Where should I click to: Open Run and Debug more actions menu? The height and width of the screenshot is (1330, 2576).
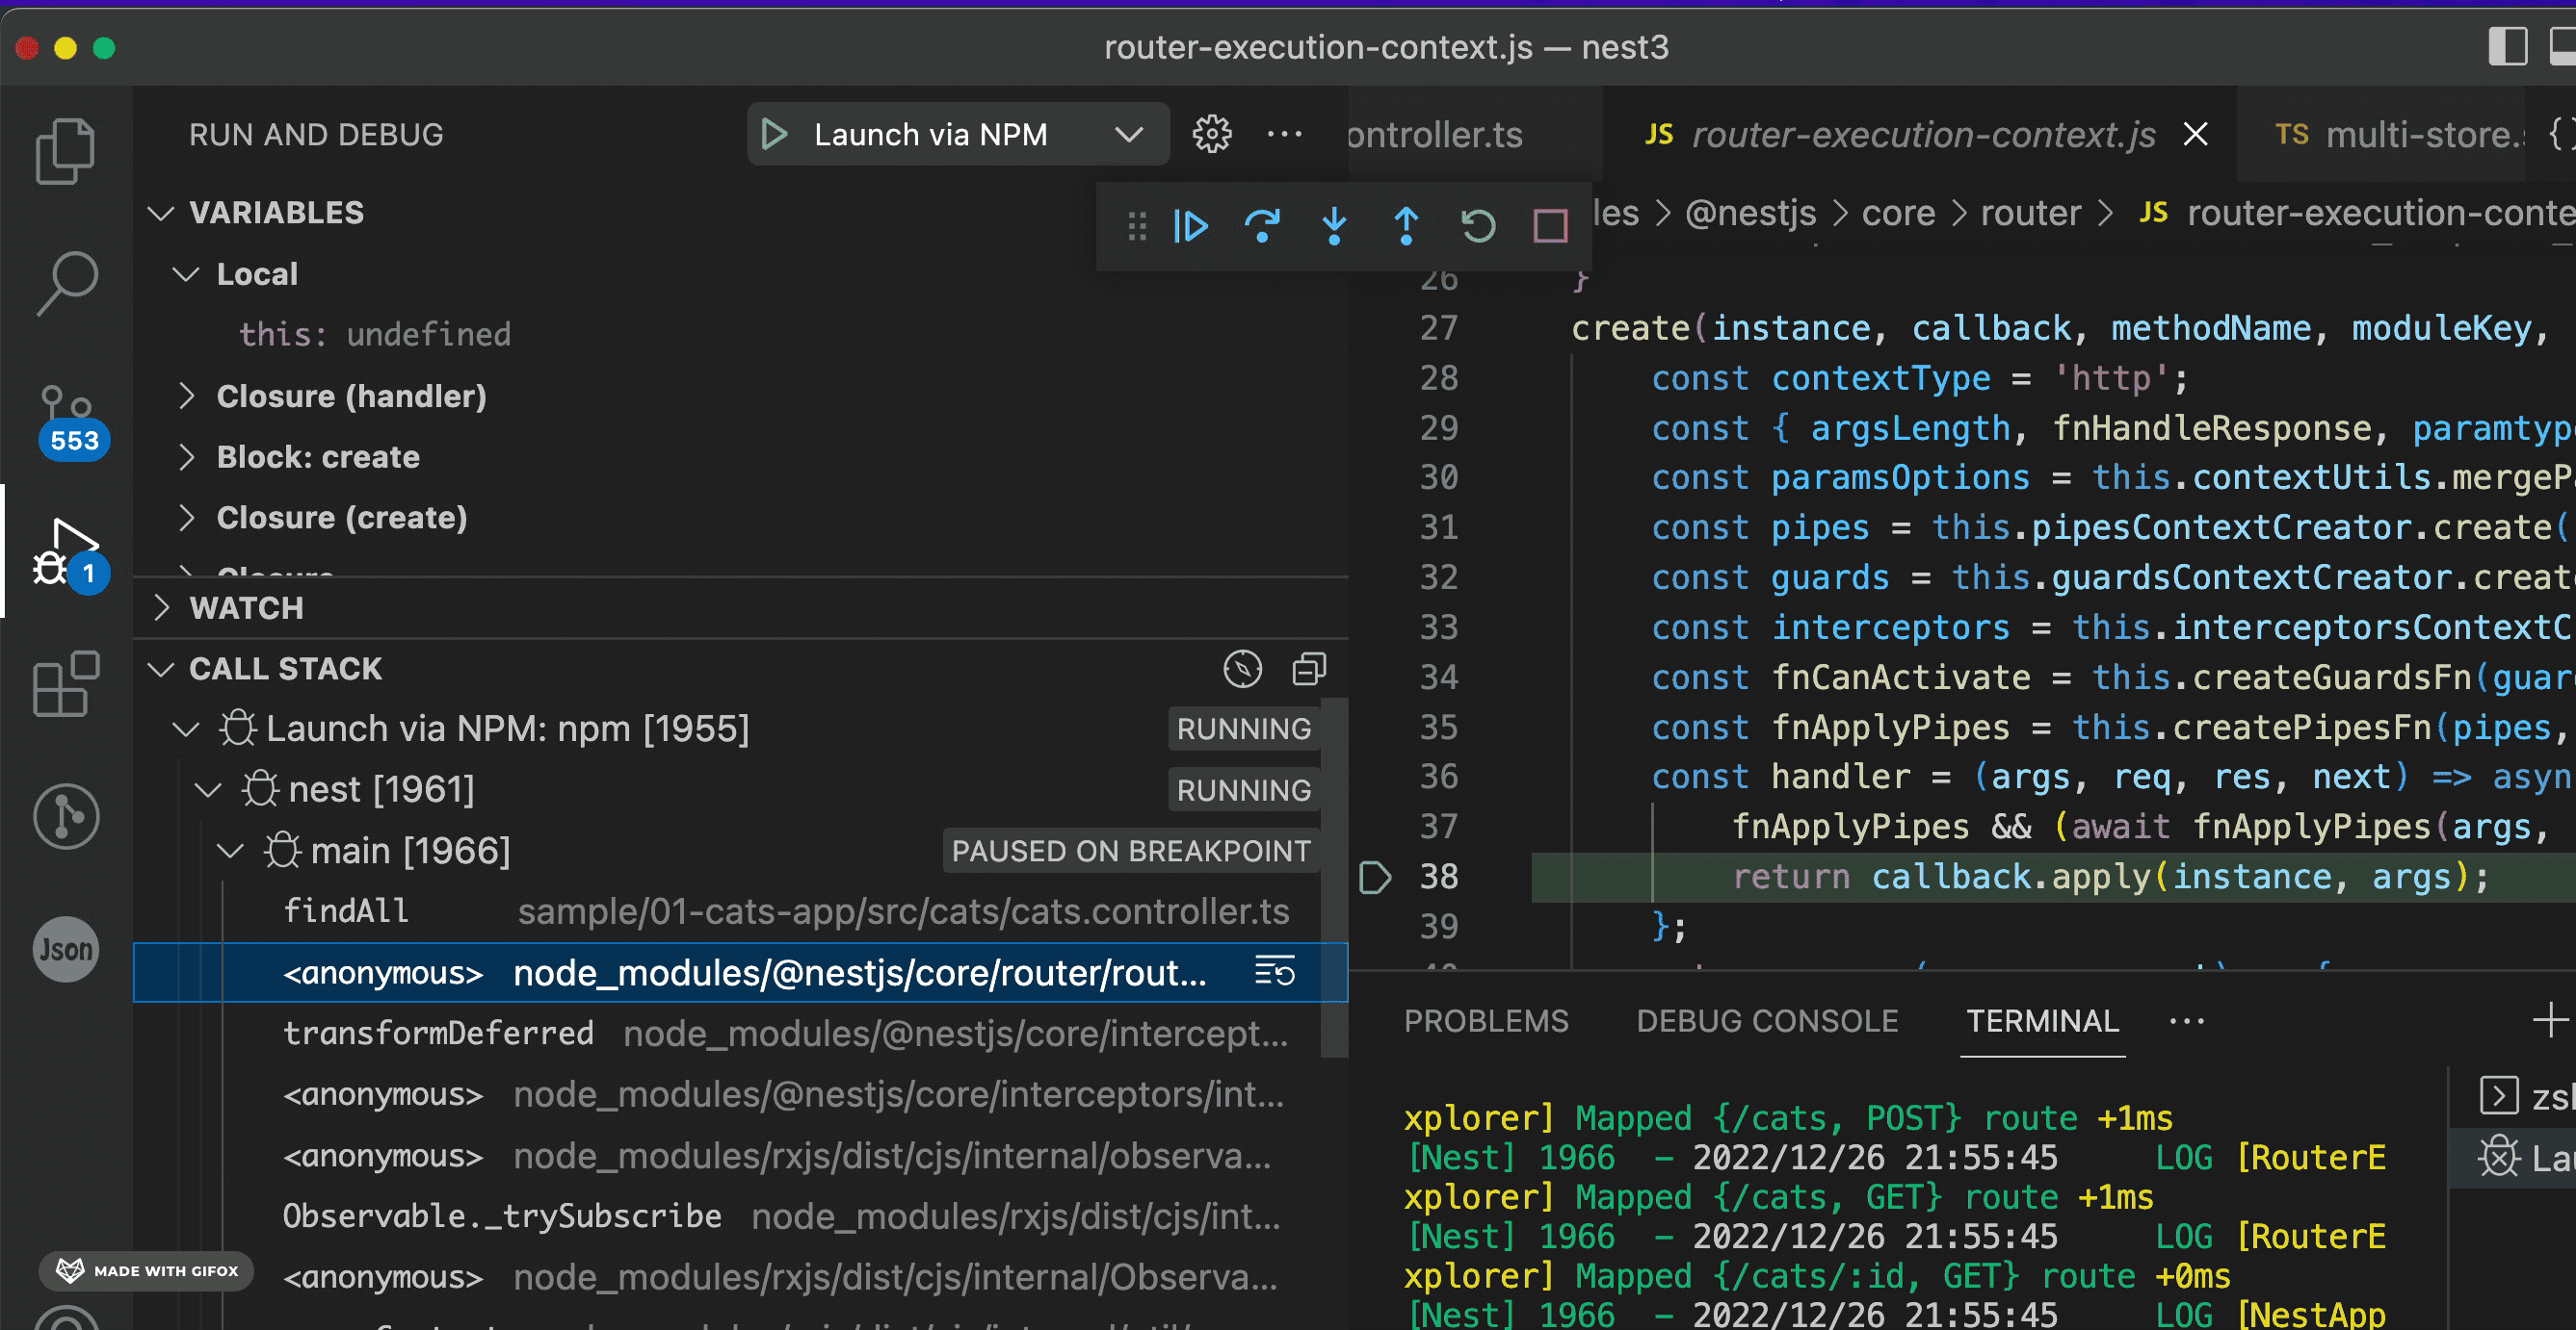(1284, 134)
